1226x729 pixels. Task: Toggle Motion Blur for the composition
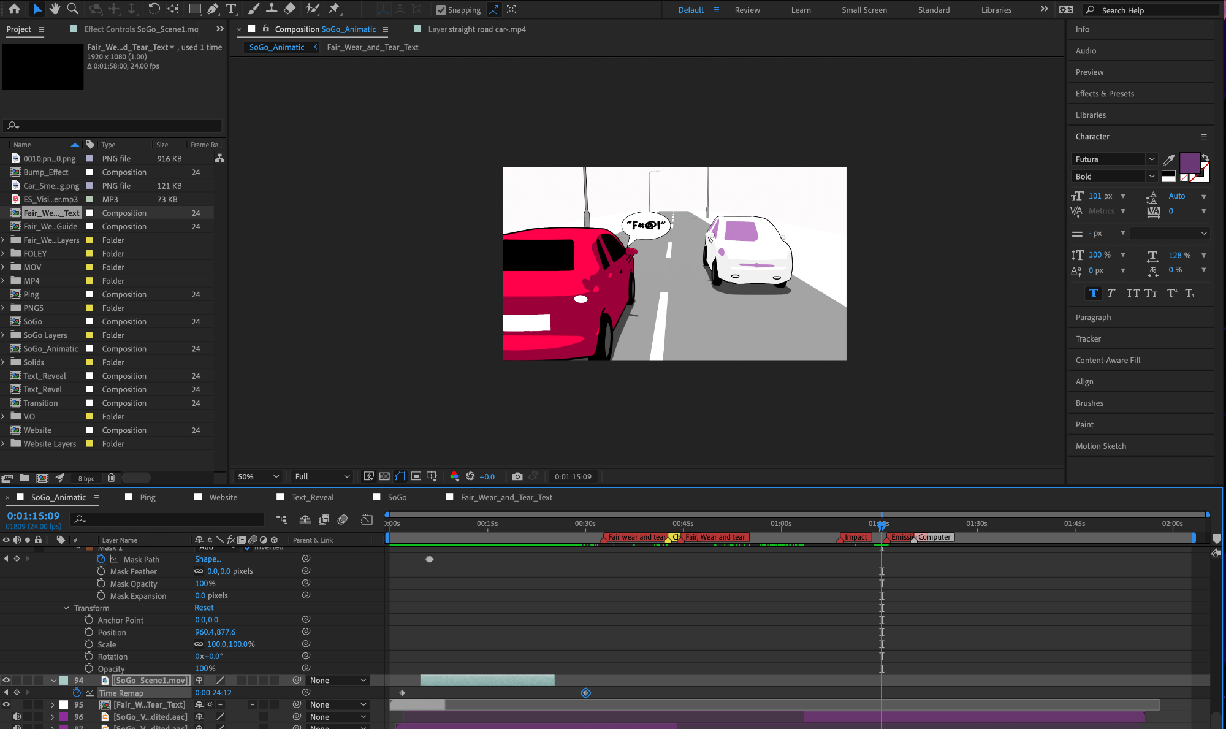pyautogui.click(x=343, y=519)
